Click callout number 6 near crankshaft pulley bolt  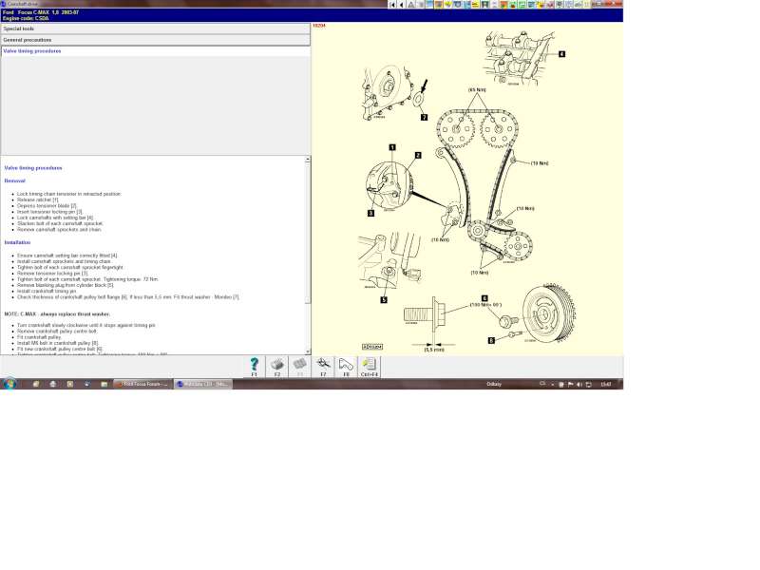click(x=491, y=339)
